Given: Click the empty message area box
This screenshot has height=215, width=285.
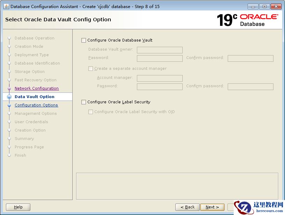Looking at the screenshot, I should 177,186.
